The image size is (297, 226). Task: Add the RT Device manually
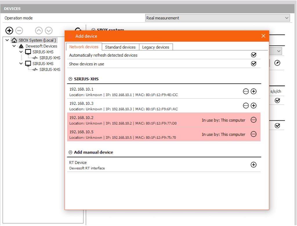[x=253, y=164]
